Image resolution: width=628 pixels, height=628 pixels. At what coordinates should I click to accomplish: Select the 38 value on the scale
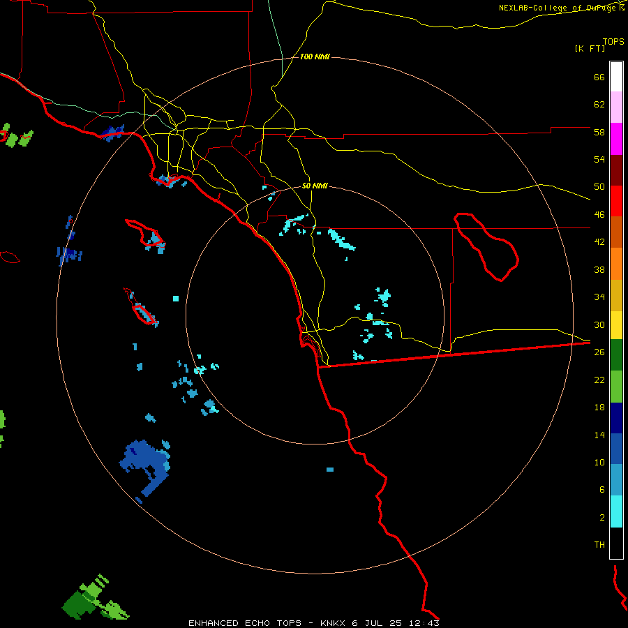click(x=599, y=269)
